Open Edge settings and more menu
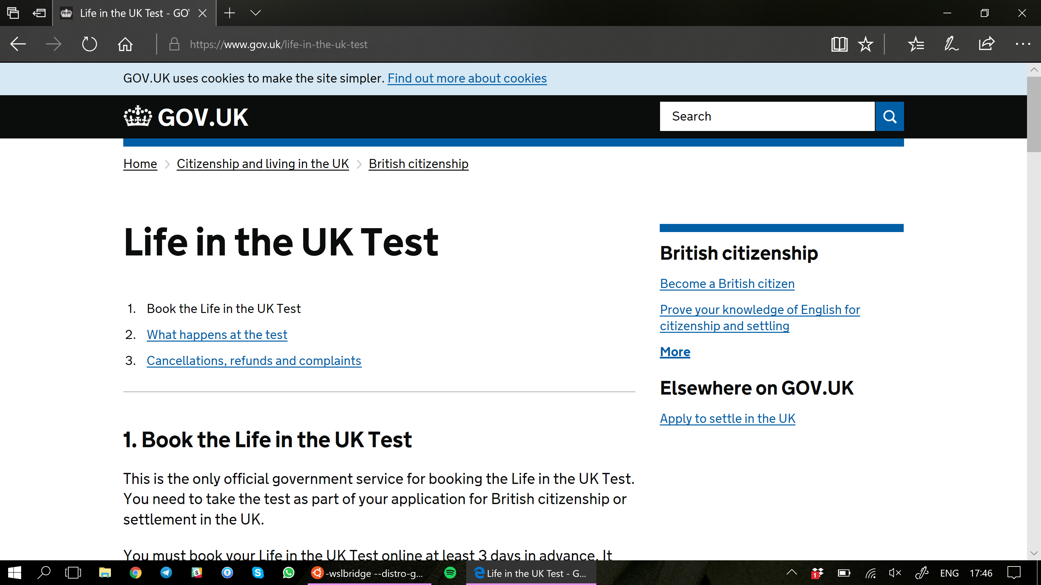 (x=1022, y=44)
